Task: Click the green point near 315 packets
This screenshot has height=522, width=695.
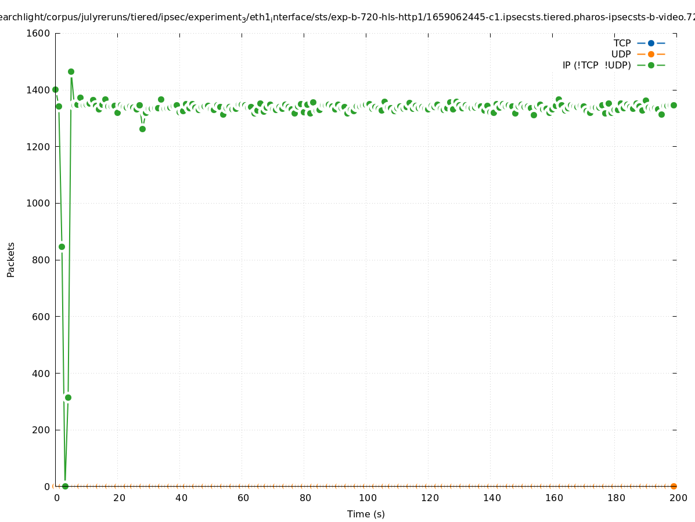Action: point(68,397)
